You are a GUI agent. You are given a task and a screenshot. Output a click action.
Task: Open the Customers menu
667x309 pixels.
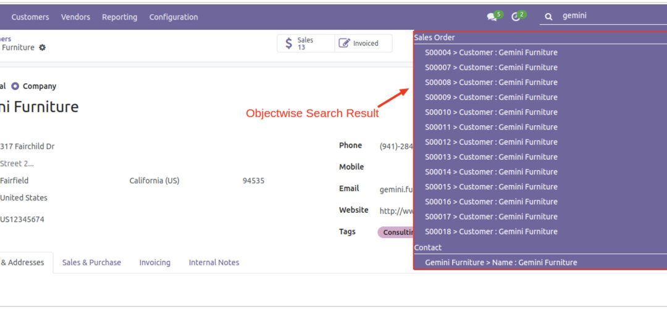[30, 17]
